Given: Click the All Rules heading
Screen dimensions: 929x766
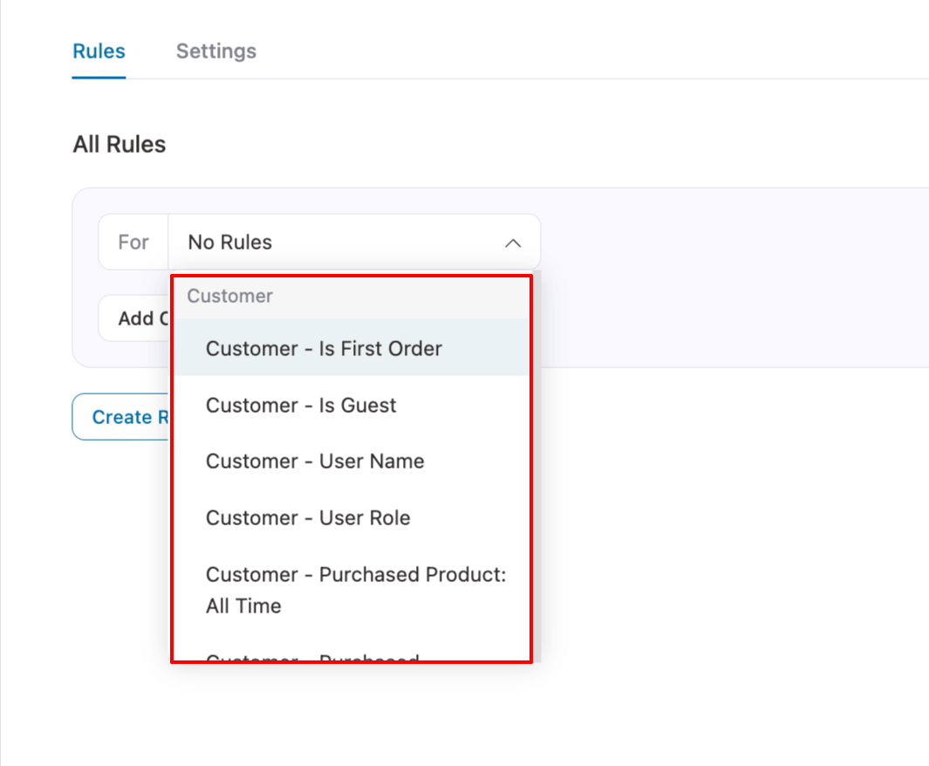Looking at the screenshot, I should (x=120, y=144).
